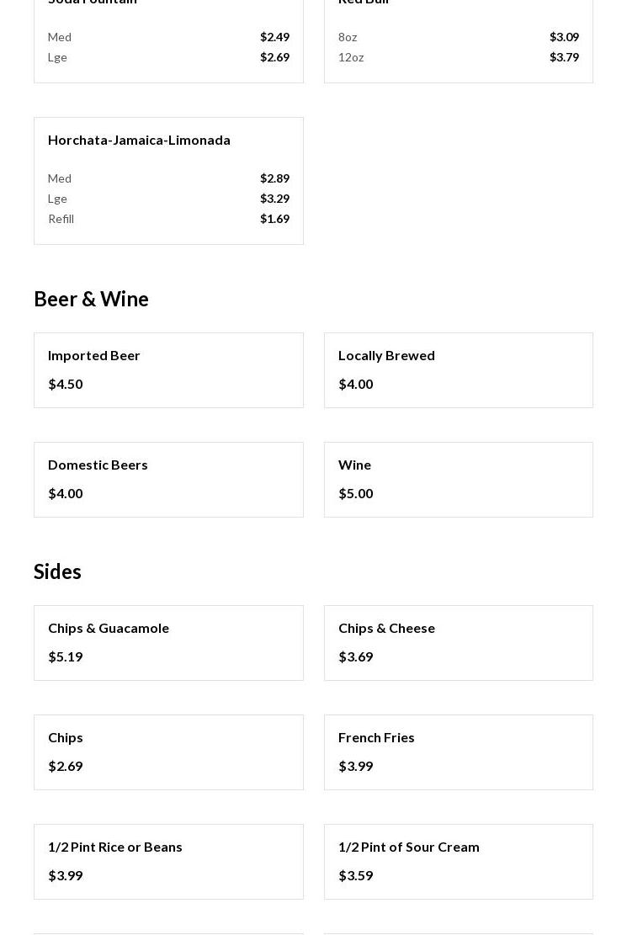The image size is (627, 935).
Task: Select the plain Chips side item
Action: coord(168,752)
